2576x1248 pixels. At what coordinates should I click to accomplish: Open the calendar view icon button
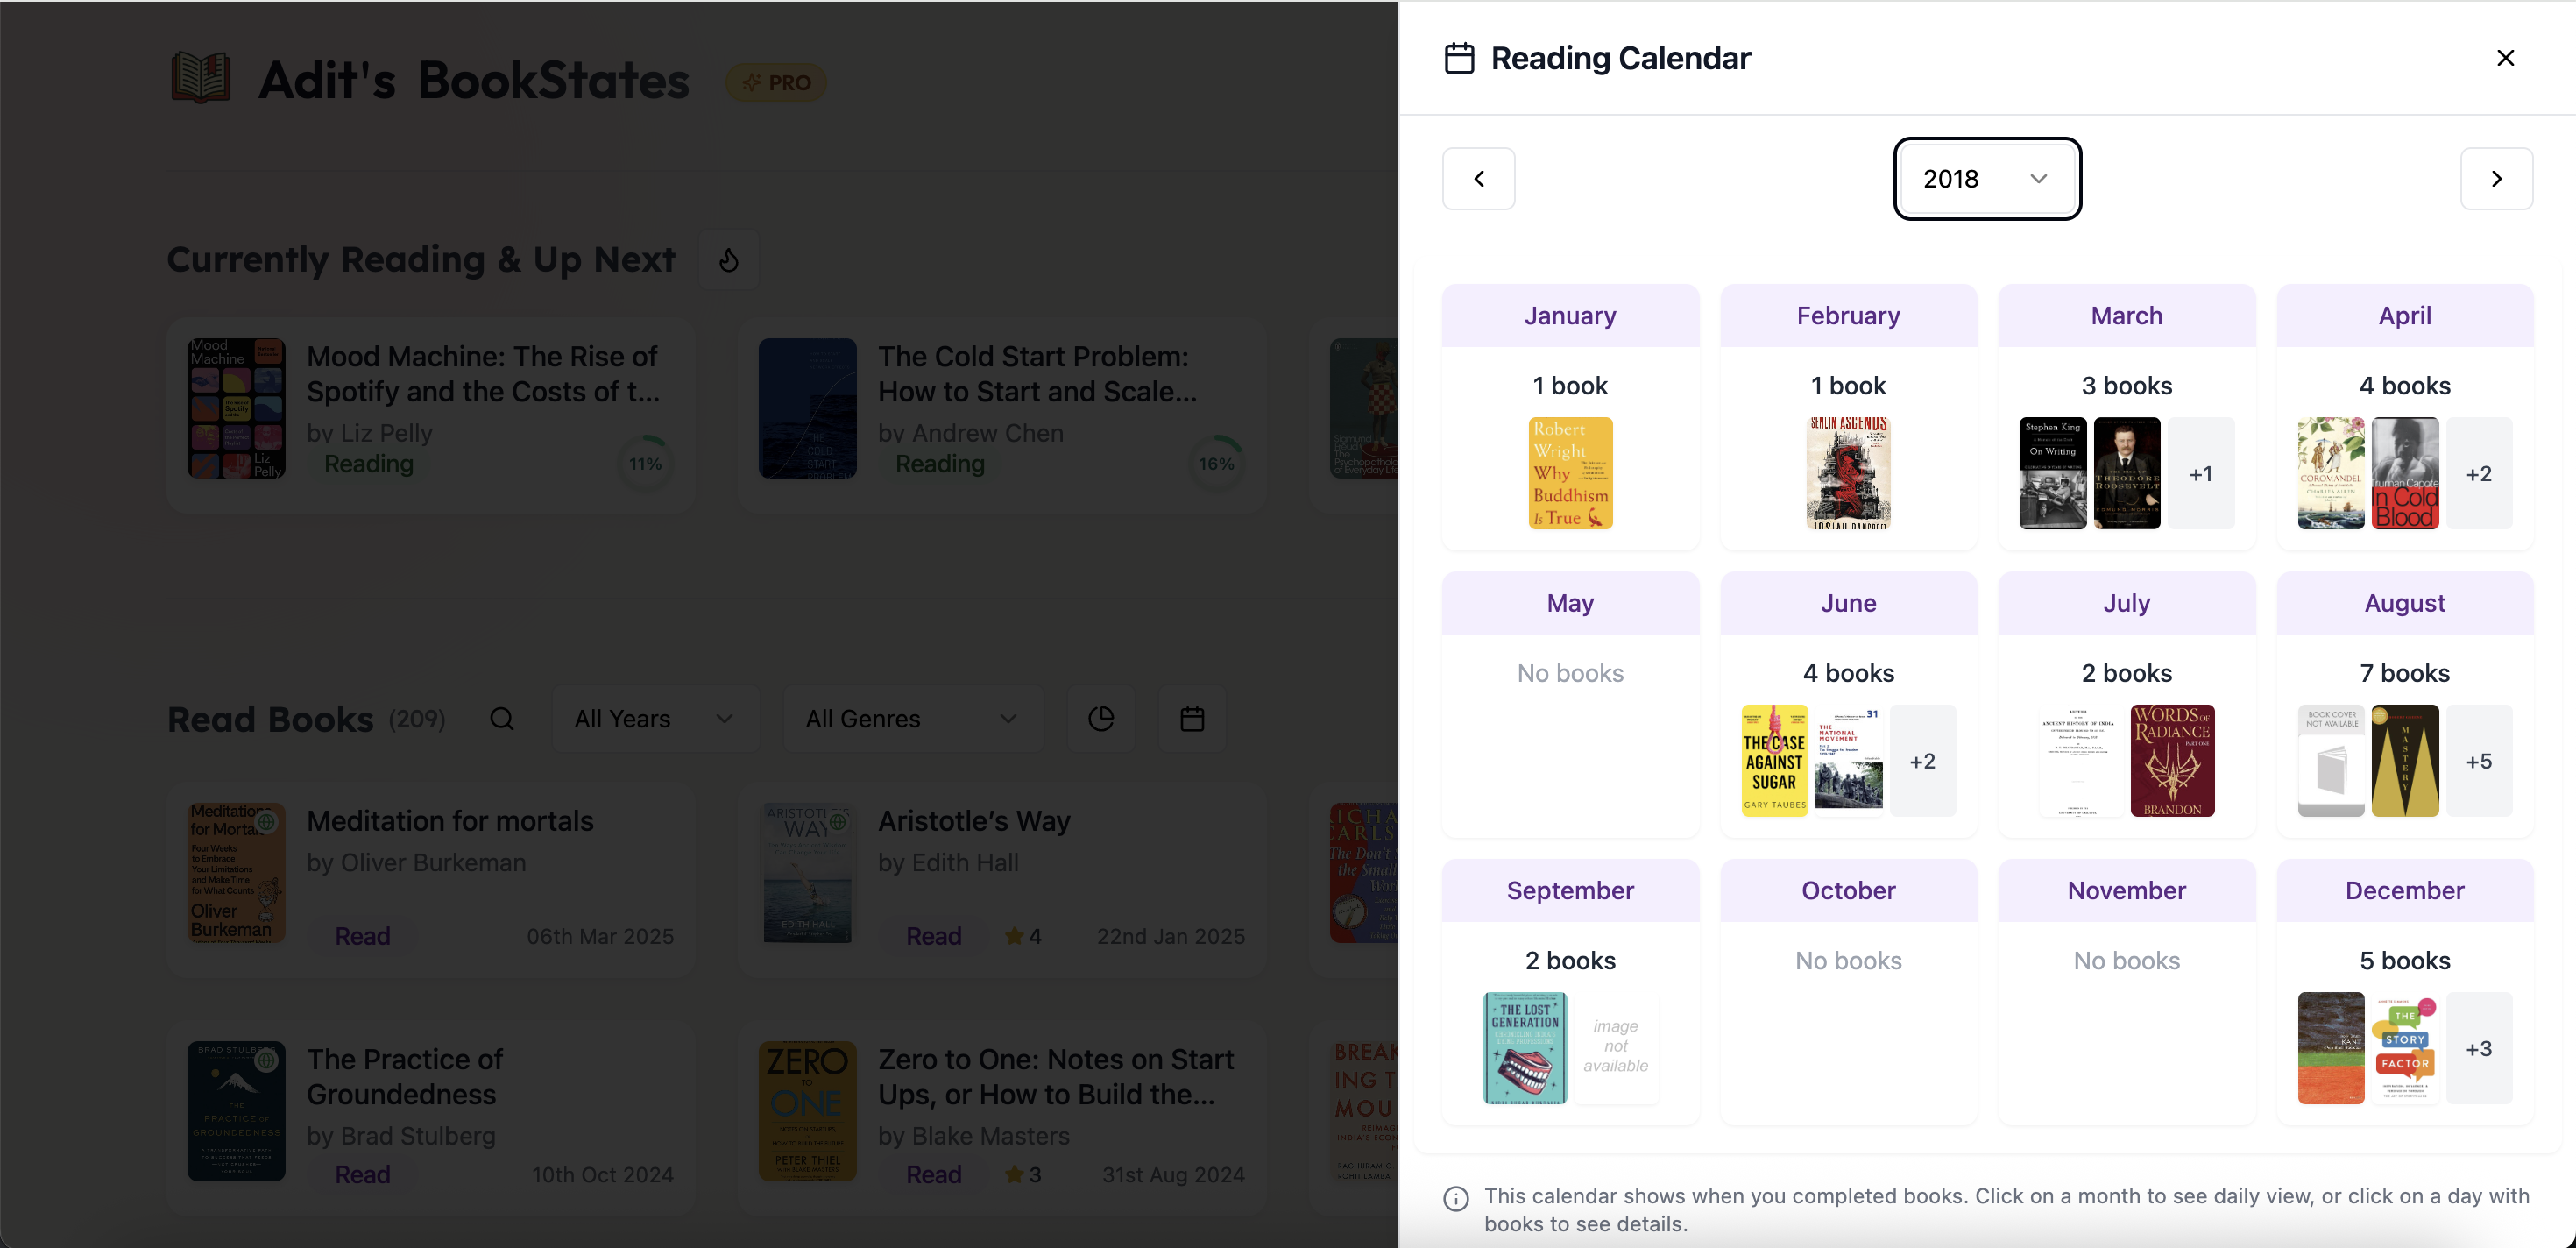pos(1192,719)
